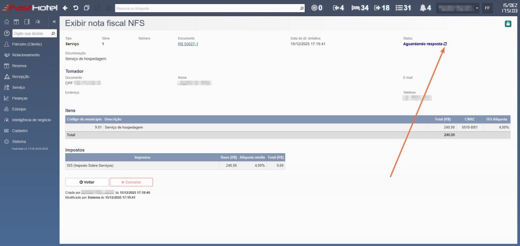The height and width of the screenshot is (246, 520).
Task: Open document link RS 53027-1
Action: click(188, 44)
